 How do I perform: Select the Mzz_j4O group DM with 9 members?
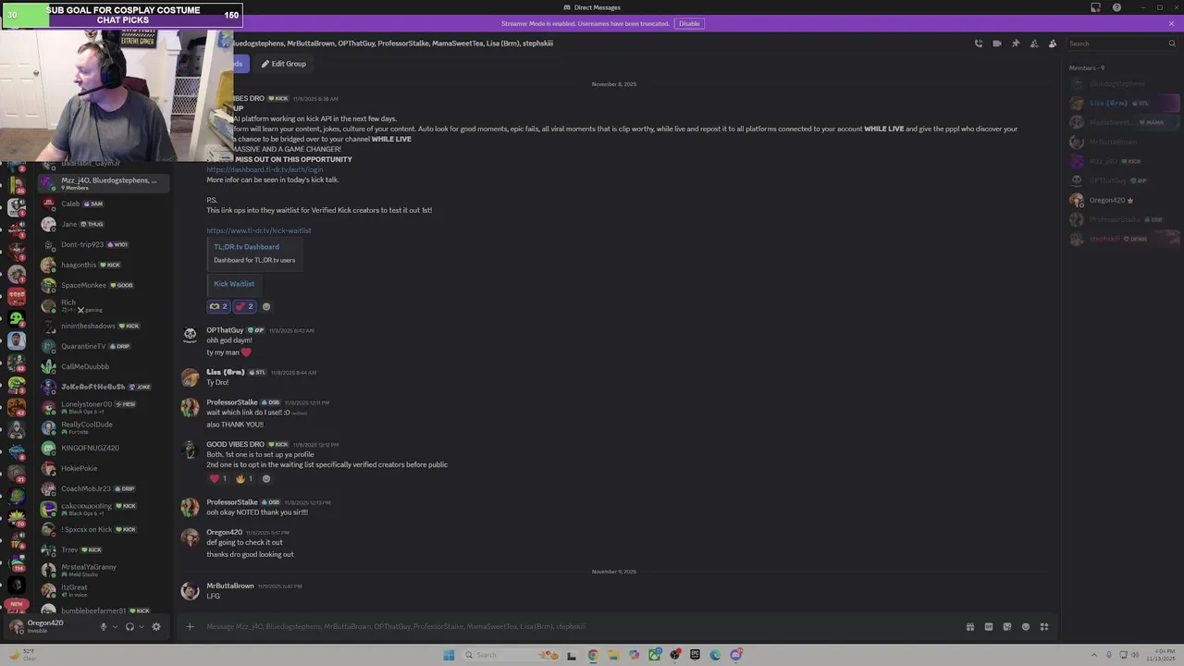[x=103, y=183]
